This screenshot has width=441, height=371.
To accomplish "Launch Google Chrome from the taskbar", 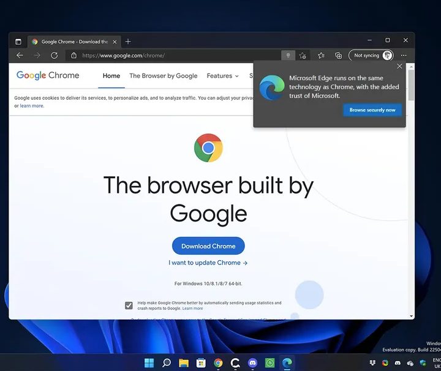I will (x=218, y=363).
